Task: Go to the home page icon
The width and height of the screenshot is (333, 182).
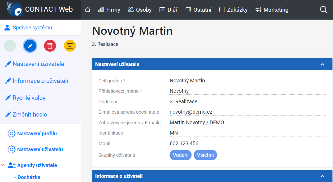Action: [x=88, y=10]
